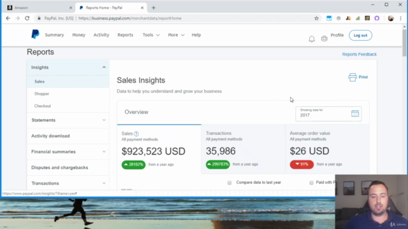Open the Showing data for 2017 selector
The height and width of the screenshot is (229, 408).
328,114
